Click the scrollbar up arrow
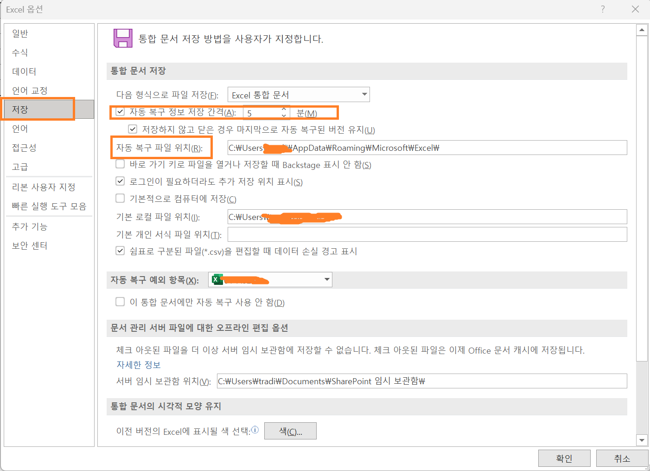This screenshot has height=471, width=650. [x=642, y=30]
